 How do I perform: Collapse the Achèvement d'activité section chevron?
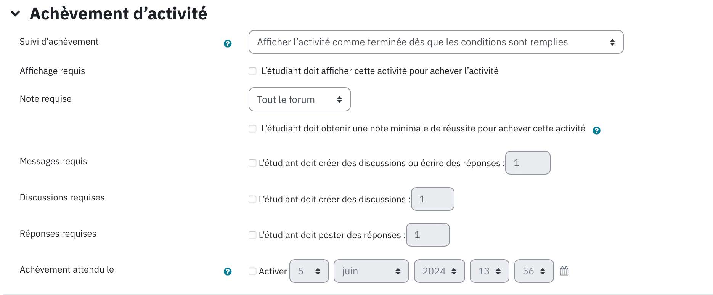tap(15, 14)
